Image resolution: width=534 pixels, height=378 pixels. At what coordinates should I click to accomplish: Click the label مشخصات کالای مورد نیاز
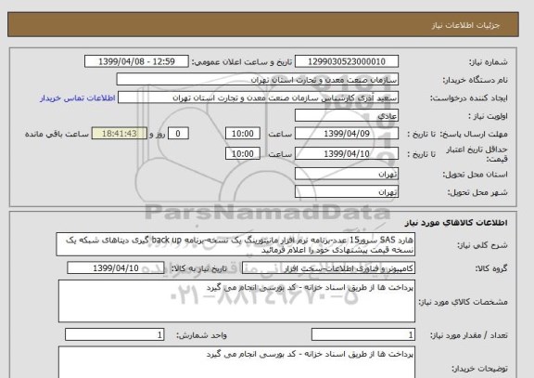pos(464,302)
